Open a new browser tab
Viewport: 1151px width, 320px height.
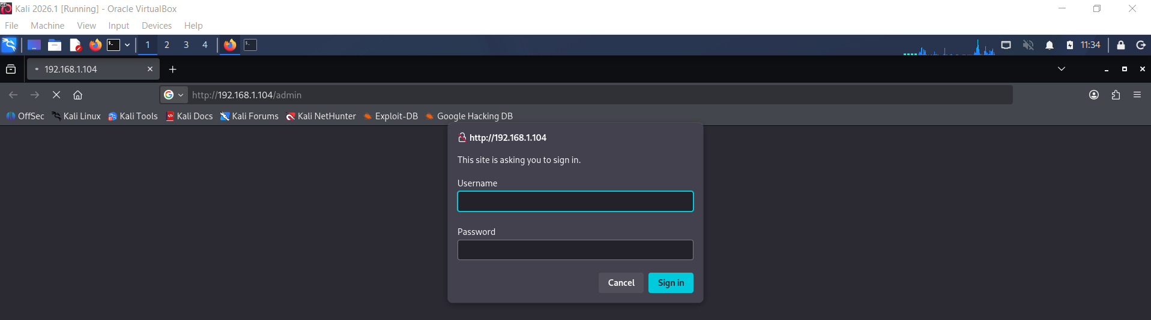pos(173,70)
